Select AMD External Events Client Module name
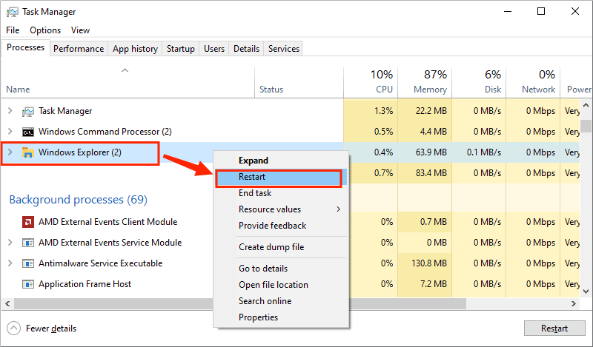 tap(107, 222)
